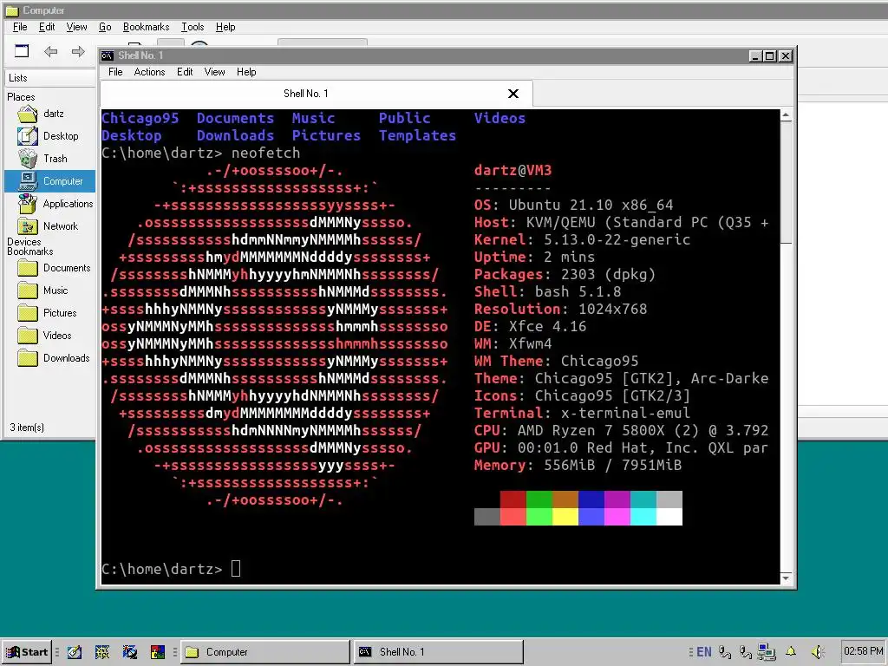Open the Lists side pane dropdown
888x666 pixels.
point(50,77)
